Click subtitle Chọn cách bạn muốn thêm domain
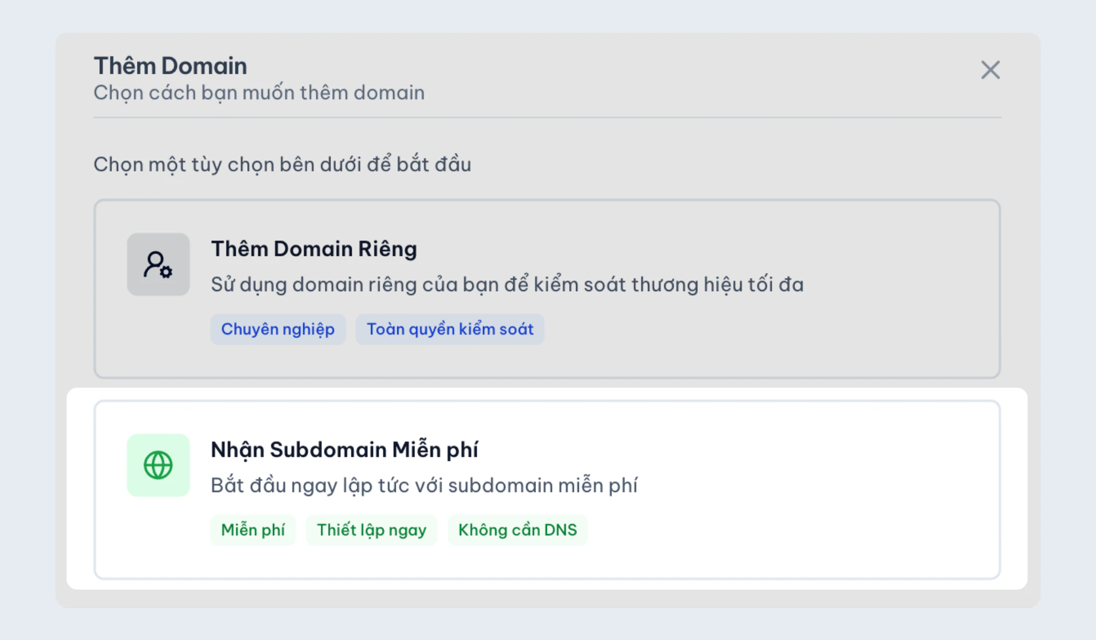This screenshot has height=640, width=1096. [259, 92]
